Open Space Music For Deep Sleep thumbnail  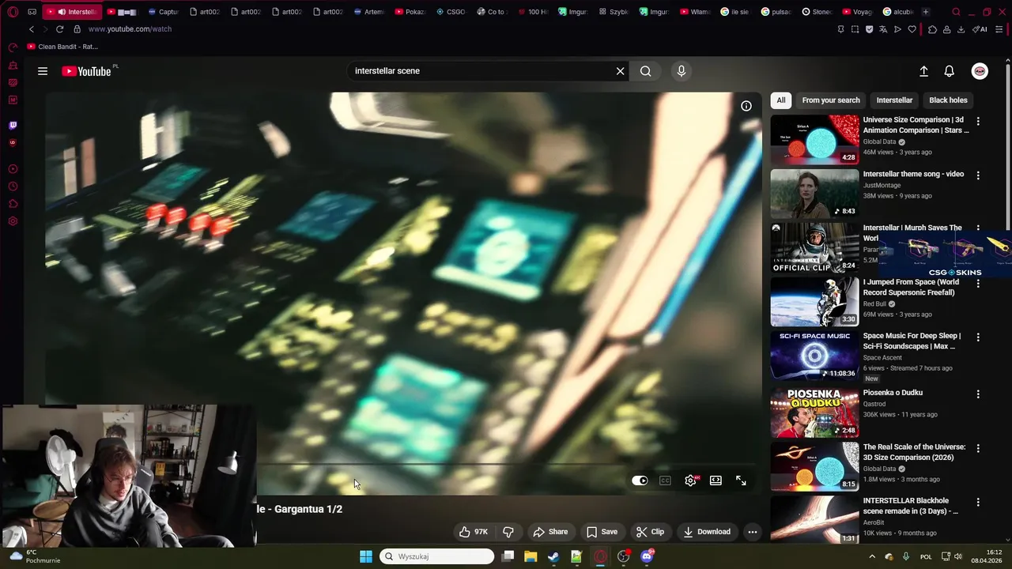814,356
